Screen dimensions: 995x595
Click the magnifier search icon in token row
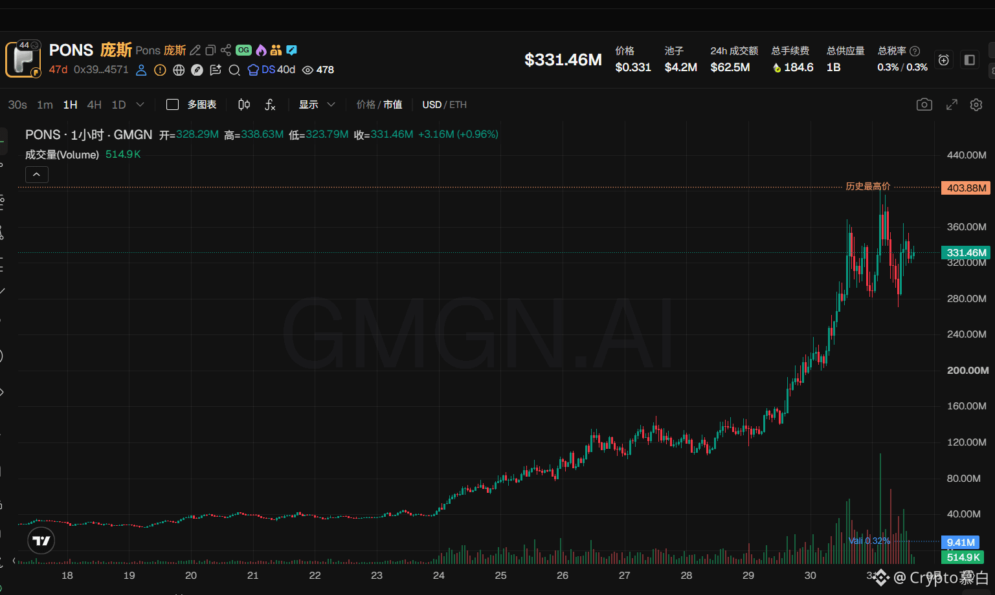tap(234, 70)
